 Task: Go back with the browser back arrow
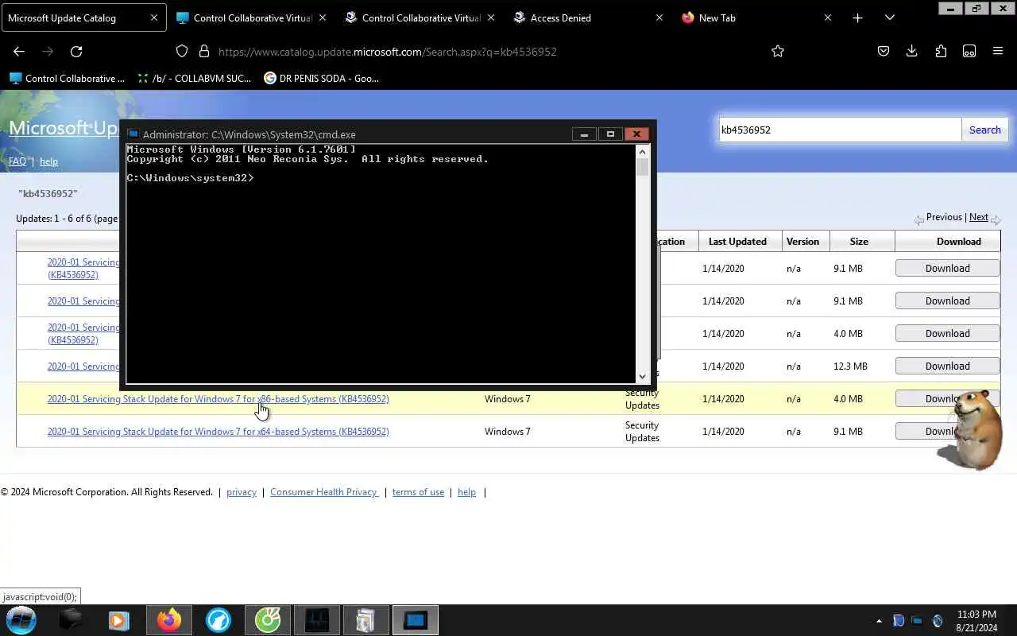19,51
